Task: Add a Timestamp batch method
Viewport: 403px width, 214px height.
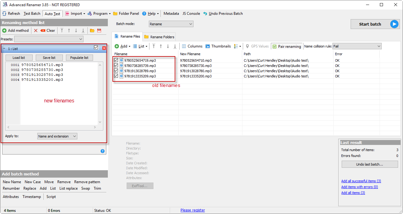Action: pyautogui.click(x=32, y=197)
